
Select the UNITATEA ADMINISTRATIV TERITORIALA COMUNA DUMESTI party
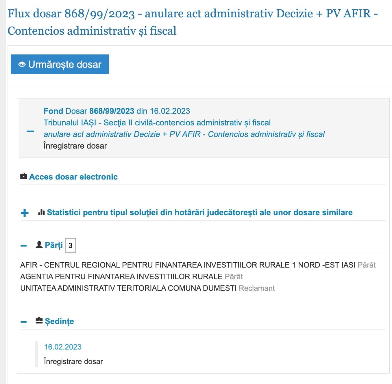[128, 288]
